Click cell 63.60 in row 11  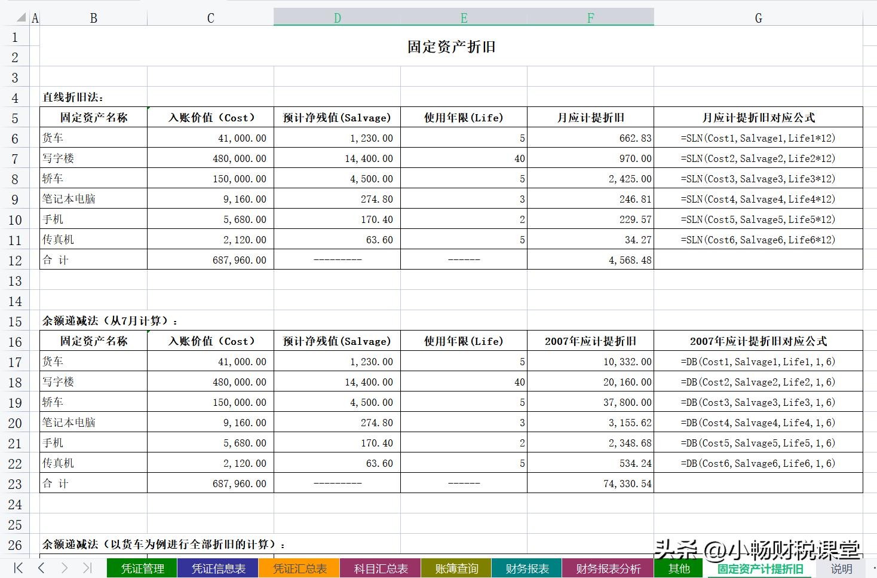tap(337, 240)
